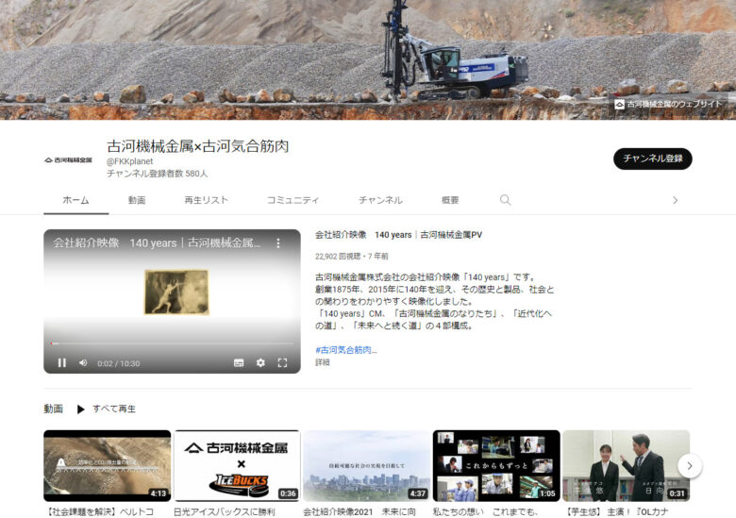This screenshot has height=518, width=736.
Task: Click the right chevron of the channel tabs
Action: pyautogui.click(x=675, y=200)
